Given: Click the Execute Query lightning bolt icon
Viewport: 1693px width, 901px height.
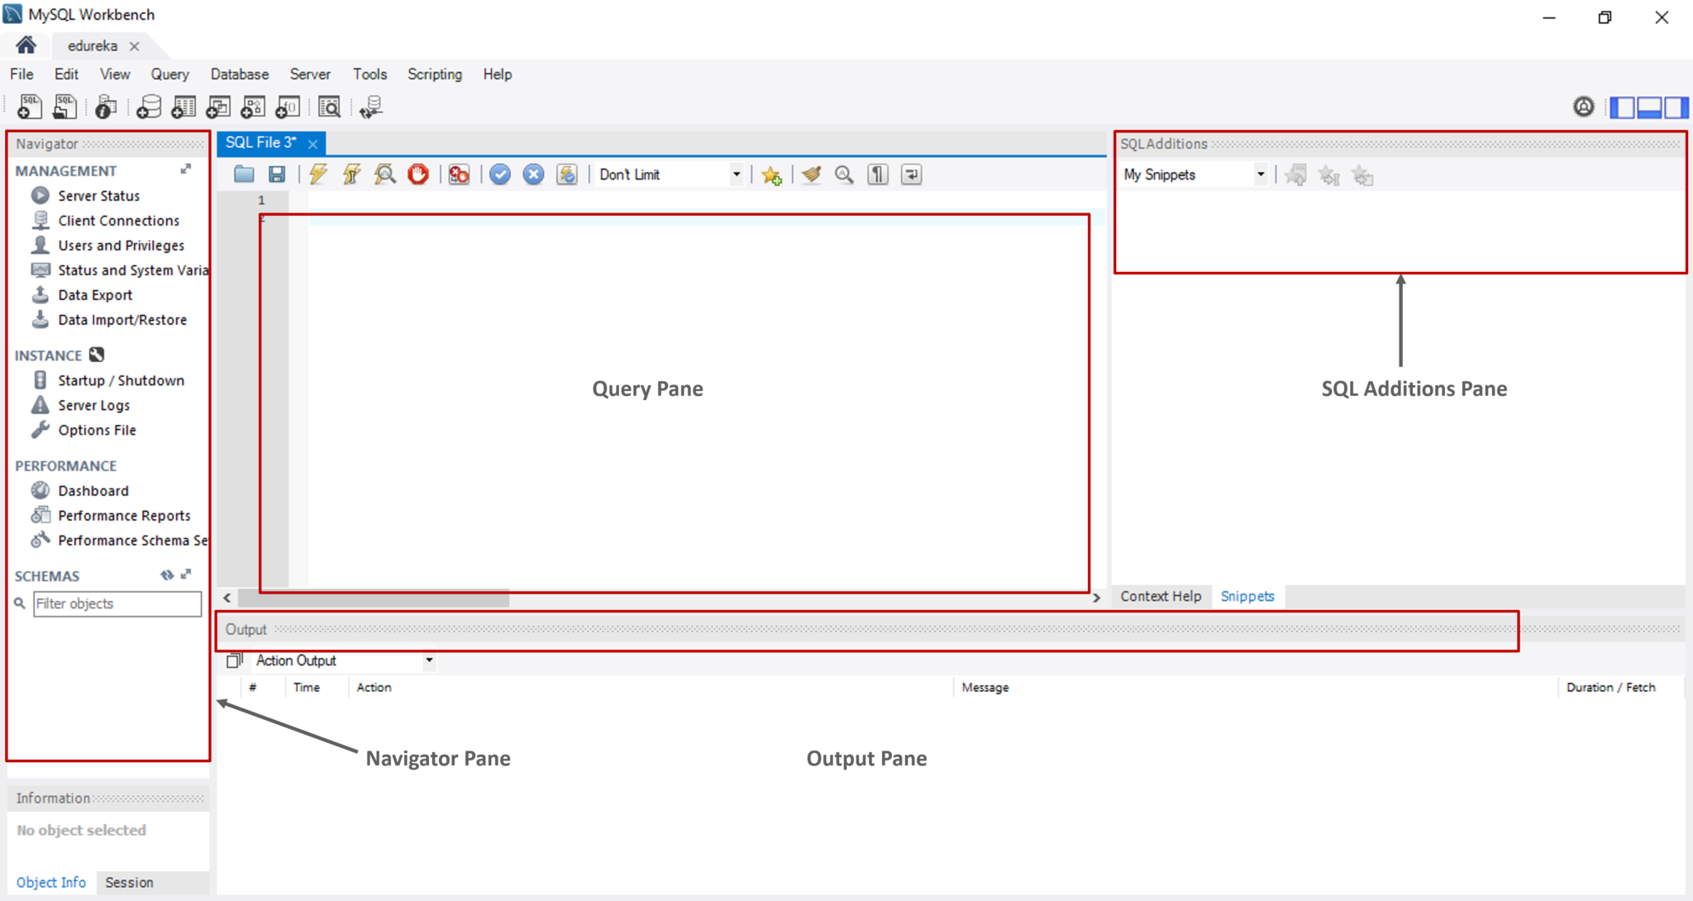Looking at the screenshot, I should tap(318, 174).
